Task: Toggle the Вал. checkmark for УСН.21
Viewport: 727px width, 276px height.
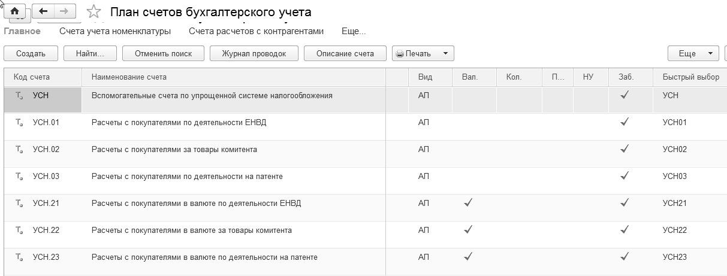Action: tap(469, 203)
